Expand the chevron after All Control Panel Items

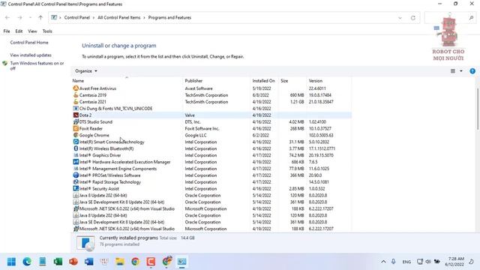(144, 18)
